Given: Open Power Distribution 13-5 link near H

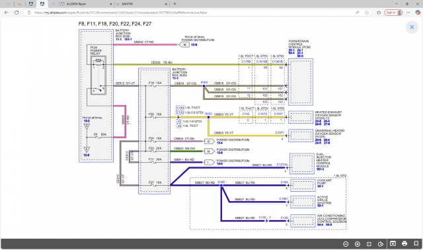Looking at the screenshot, I should pyautogui.click(x=219, y=153).
